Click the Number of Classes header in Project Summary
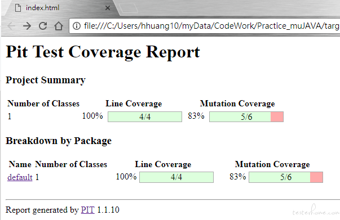Image resolution: width=340 pixels, height=220 pixels. (x=43, y=104)
